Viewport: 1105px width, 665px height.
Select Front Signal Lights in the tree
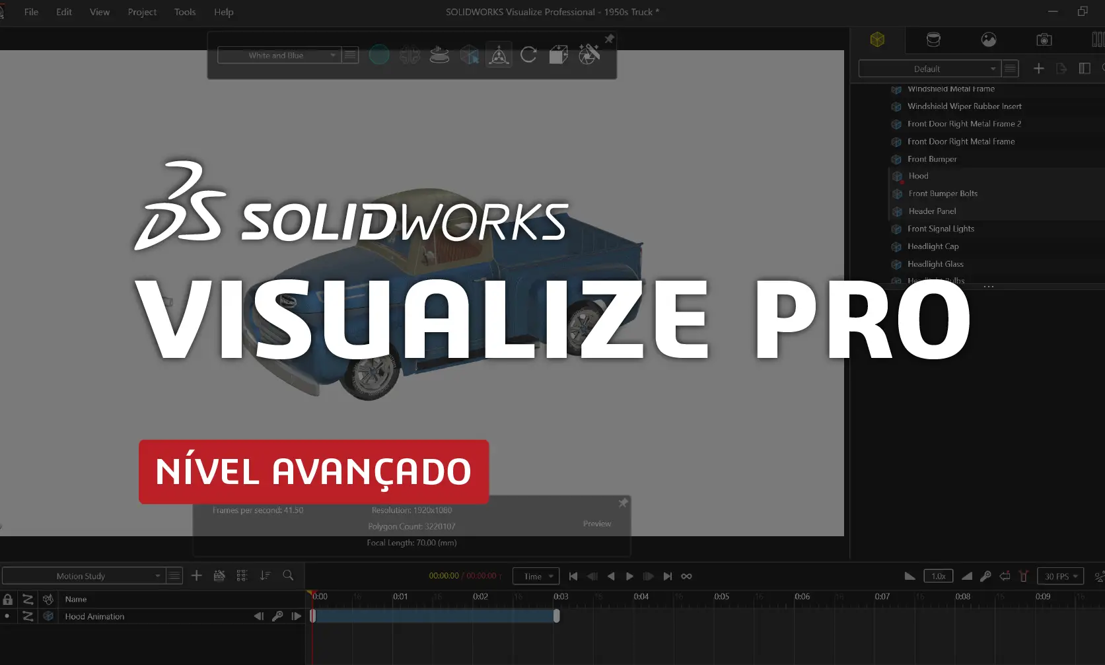click(x=941, y=229)
